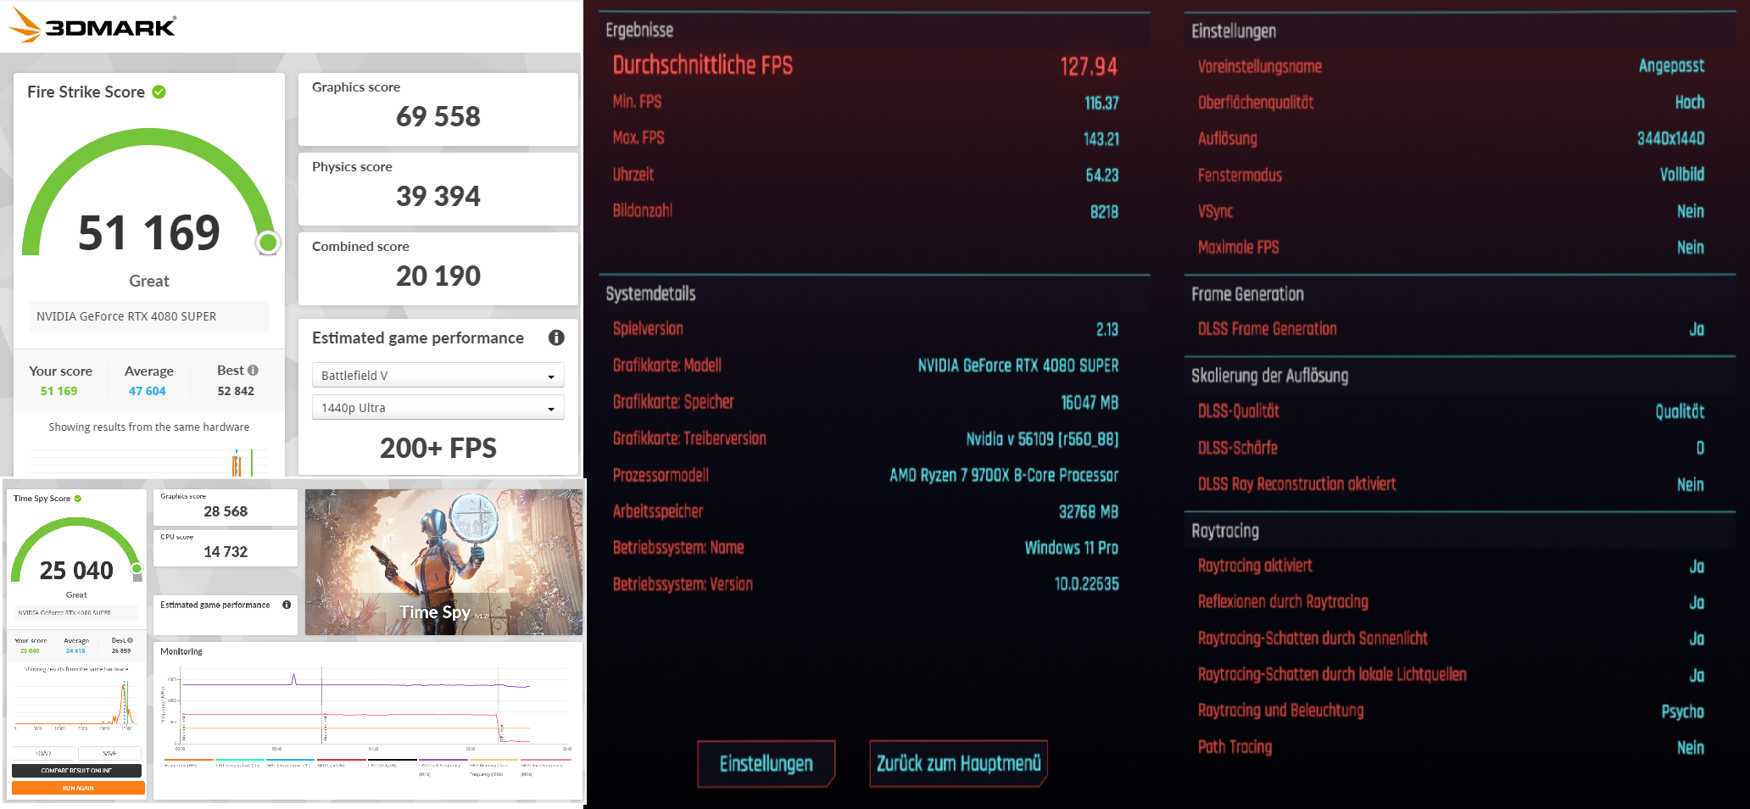Click the Treiberversion value 'Nvidia v 56109'
Screen dimensions: 1750x809
[x=1043, y=438]
